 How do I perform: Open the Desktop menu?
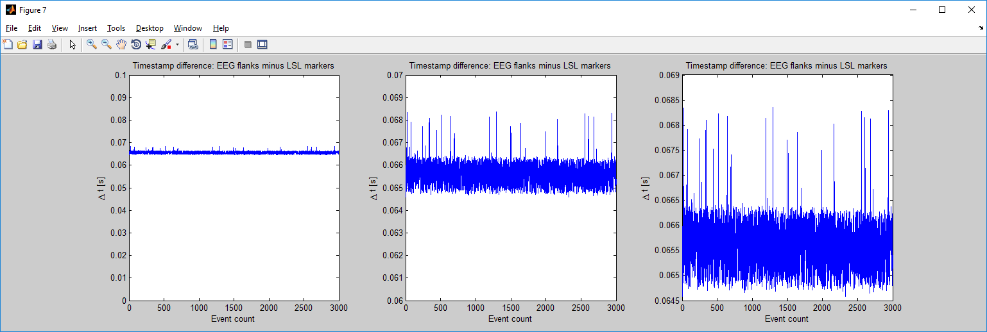click(x=150, y=28)
